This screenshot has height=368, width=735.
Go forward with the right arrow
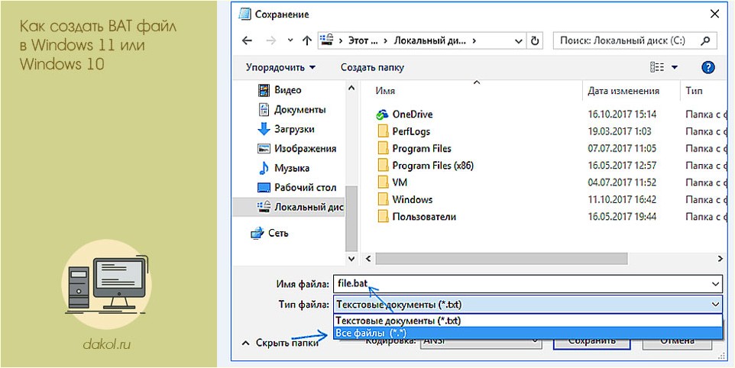coord(270,40)
